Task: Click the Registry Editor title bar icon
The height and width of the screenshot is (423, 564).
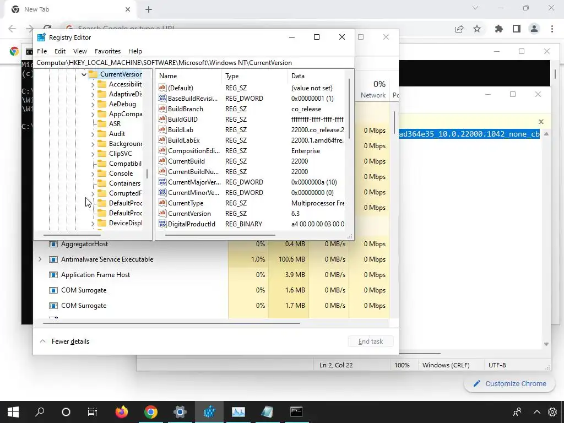Action: point(42,37)
